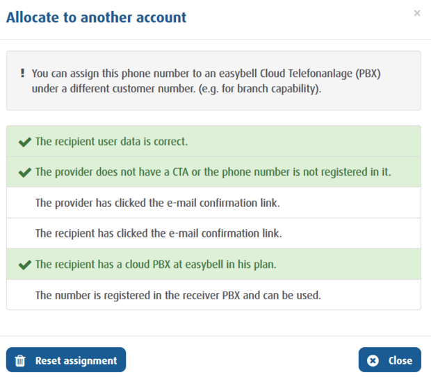The image size is (431, 377).
Task: Click the "(e.g. for branch capability)" note
Action: click(253, 88)
